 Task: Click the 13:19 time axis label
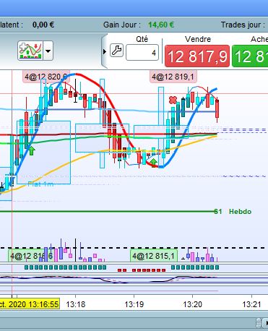pyautogui.click(x=134, y=304)
